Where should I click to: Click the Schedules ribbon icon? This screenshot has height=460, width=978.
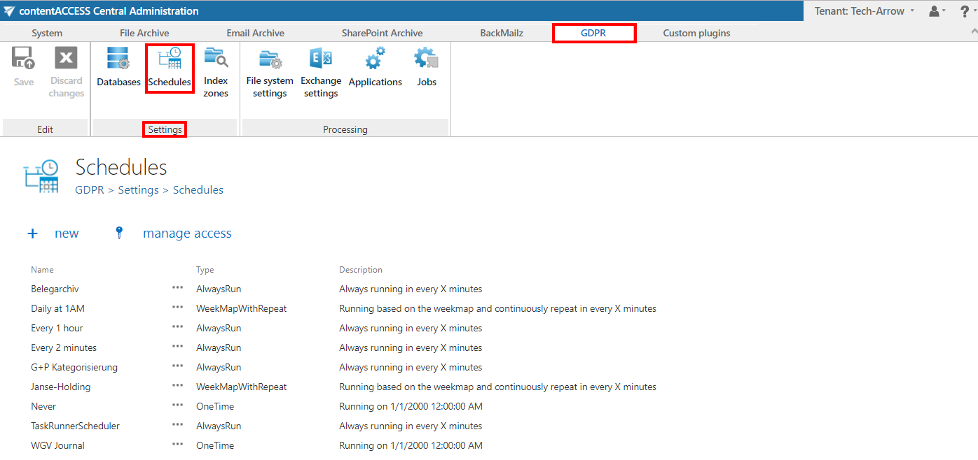coord(169,68)
